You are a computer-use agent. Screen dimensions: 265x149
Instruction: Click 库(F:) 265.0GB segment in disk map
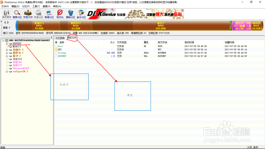(x=161, y=26)
